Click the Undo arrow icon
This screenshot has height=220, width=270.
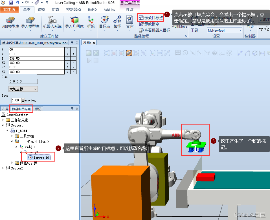[x=17, y=3]
